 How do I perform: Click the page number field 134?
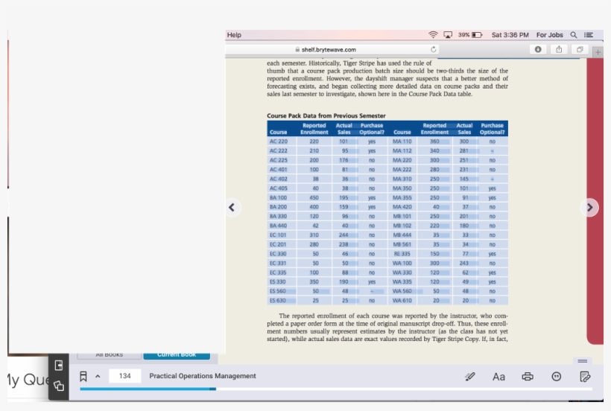124,376
